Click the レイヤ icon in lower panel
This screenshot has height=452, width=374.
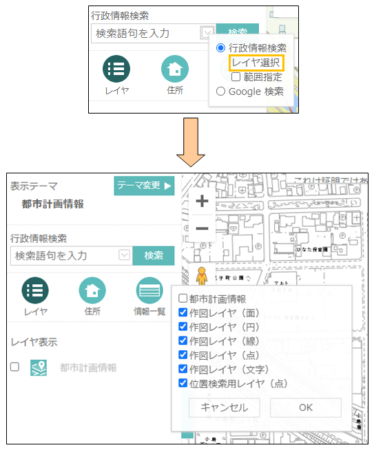(x=35, y=290)
